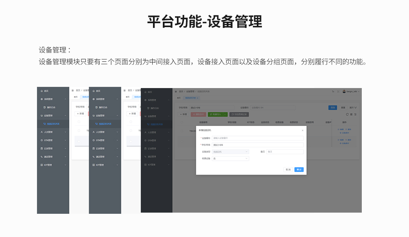
Task: Click 通话管理 phone icon in the dimmed sidebar
Action: click(x=146, y=156)
